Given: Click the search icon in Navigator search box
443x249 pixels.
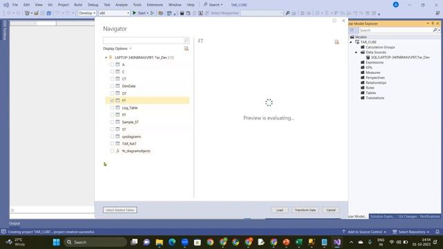Looking at the screenshot, I should point(186,40).
